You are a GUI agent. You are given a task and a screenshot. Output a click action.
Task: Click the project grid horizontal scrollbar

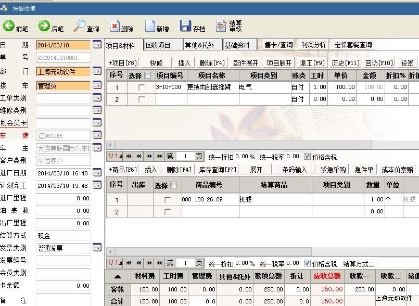point(260,144)
